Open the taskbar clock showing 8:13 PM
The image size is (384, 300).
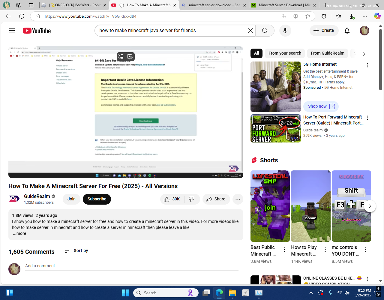(x=362, y=293)
